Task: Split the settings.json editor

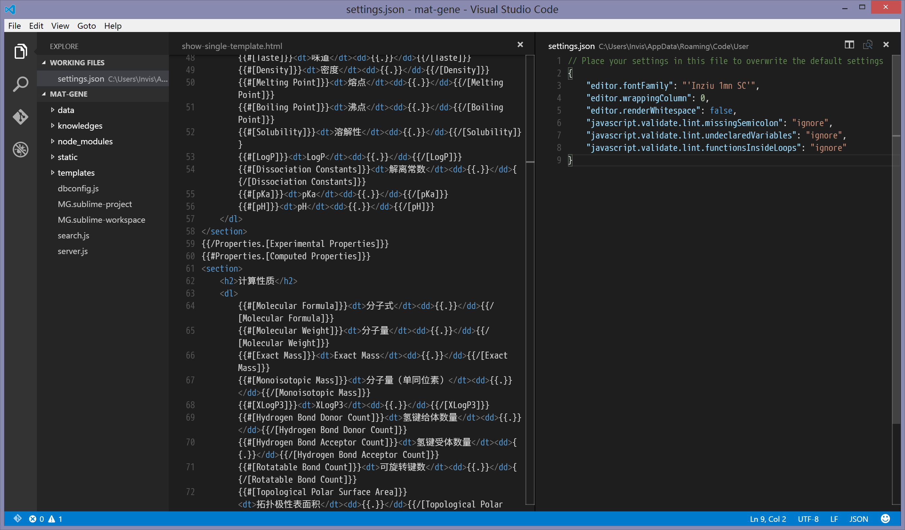Action: click(849, 45)
